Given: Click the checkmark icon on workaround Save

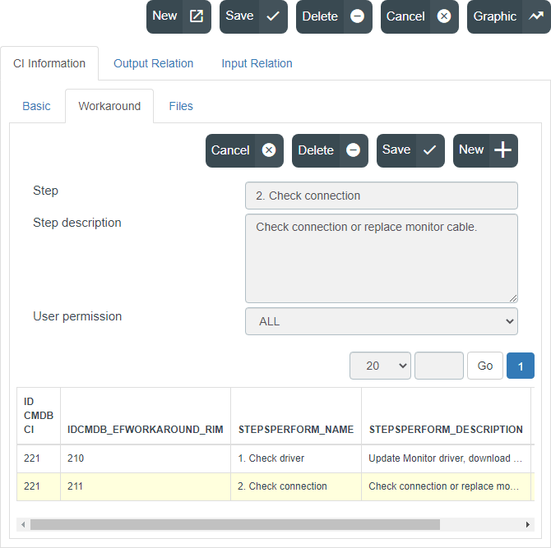Looking at the screenshot, I should 430,150.
